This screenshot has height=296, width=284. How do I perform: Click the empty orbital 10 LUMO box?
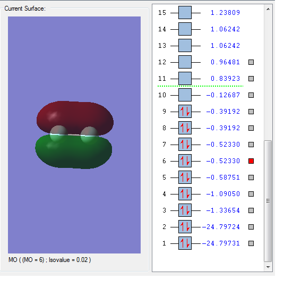(185, 95)
